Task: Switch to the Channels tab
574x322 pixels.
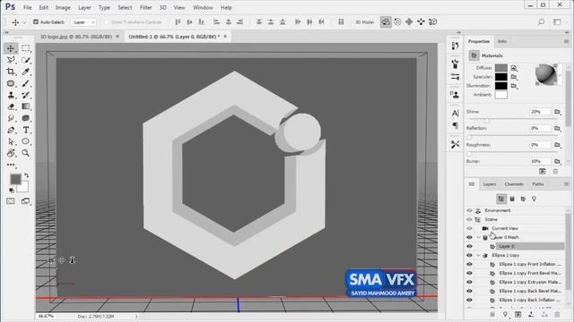Action: [x=514, y=184]
